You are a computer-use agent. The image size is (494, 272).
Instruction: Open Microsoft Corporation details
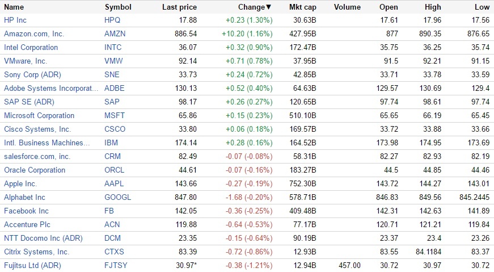39,115
